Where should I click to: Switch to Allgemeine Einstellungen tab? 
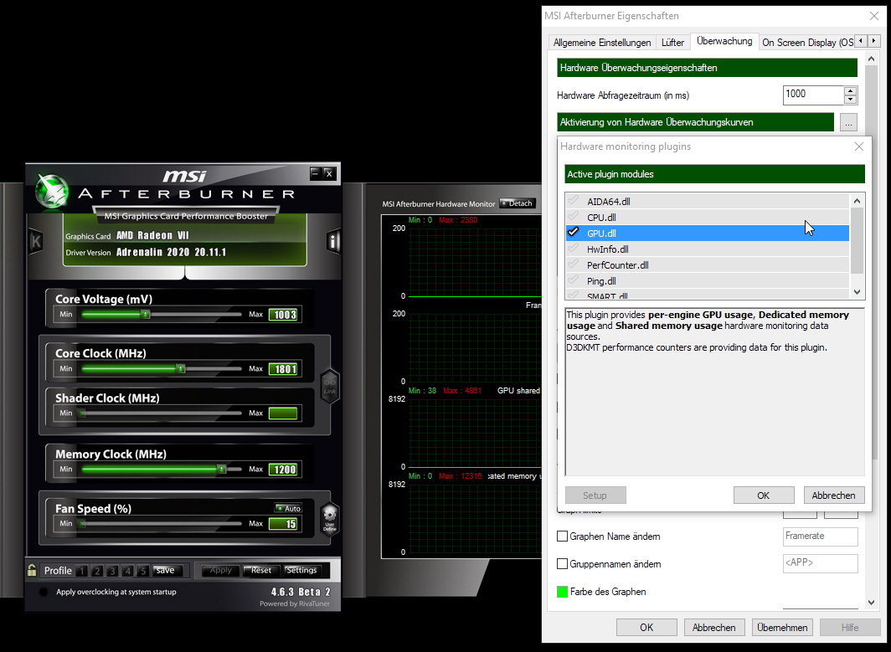602,43
